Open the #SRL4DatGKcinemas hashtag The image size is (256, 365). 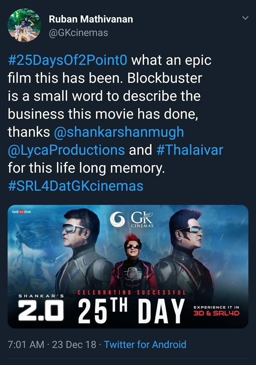[x=75, y=186]
